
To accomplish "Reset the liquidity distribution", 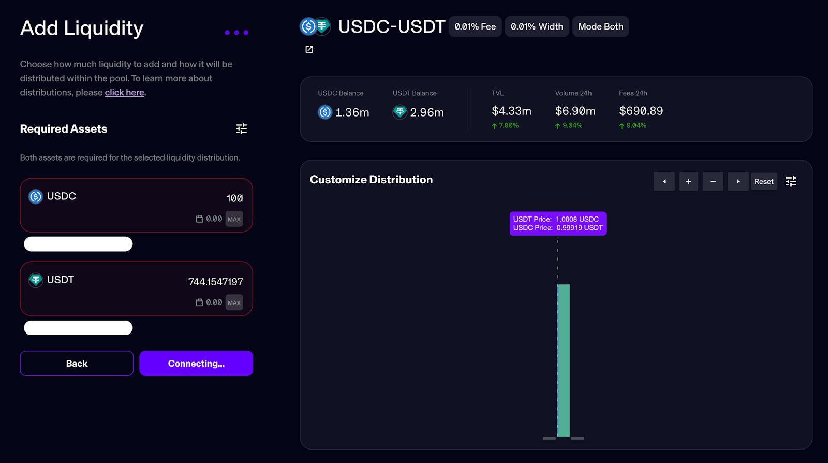I will click(764, 181).
